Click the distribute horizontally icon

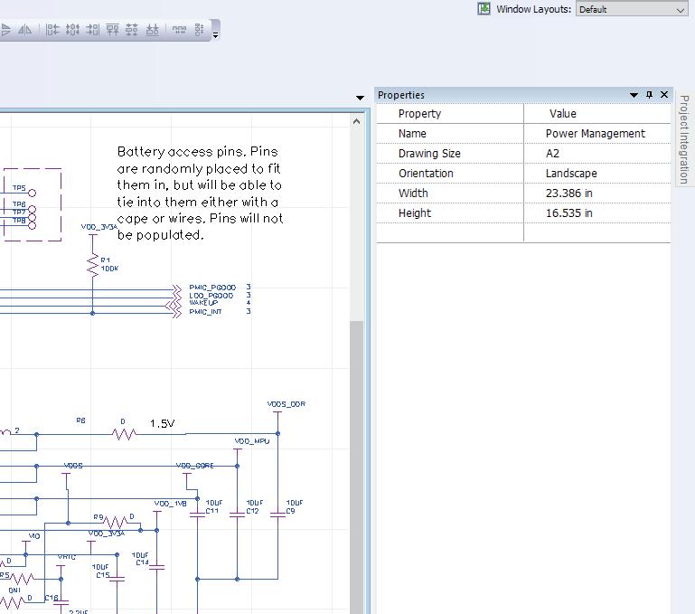point(179,30)
